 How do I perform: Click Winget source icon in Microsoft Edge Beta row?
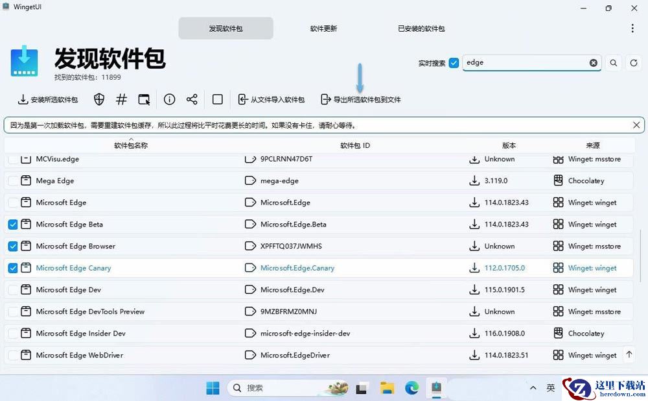pos(559,225)
